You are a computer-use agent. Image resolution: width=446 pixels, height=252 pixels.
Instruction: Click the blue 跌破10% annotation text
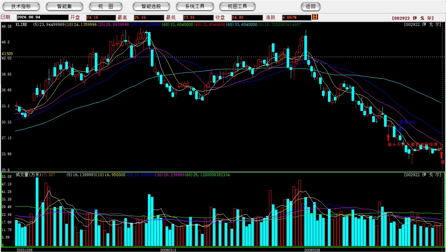point(408,122)
